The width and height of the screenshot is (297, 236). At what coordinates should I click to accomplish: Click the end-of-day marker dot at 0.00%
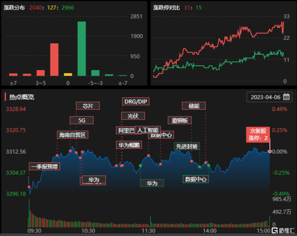click(x=270, y=151)
